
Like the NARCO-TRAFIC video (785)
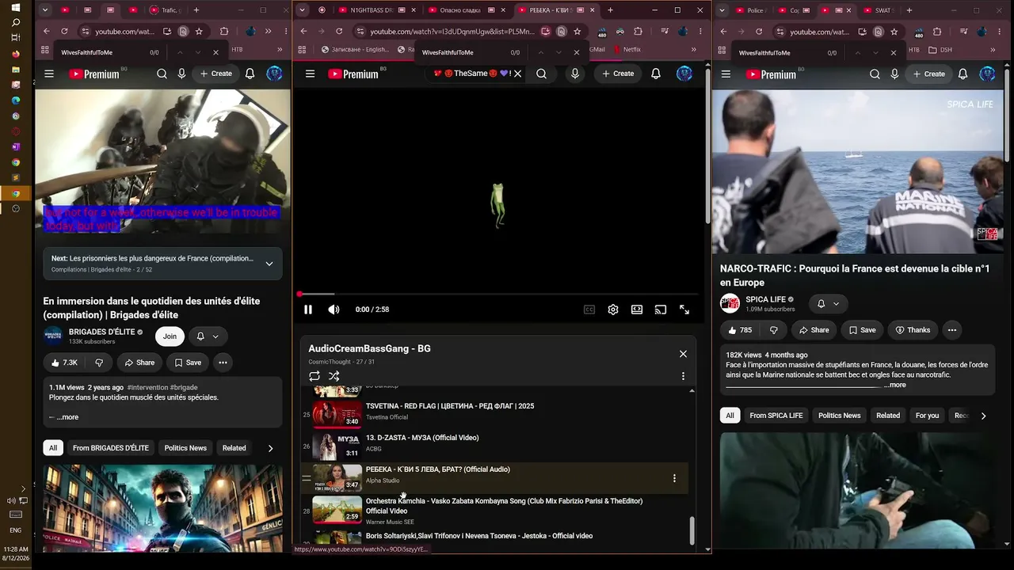point(740,330)
